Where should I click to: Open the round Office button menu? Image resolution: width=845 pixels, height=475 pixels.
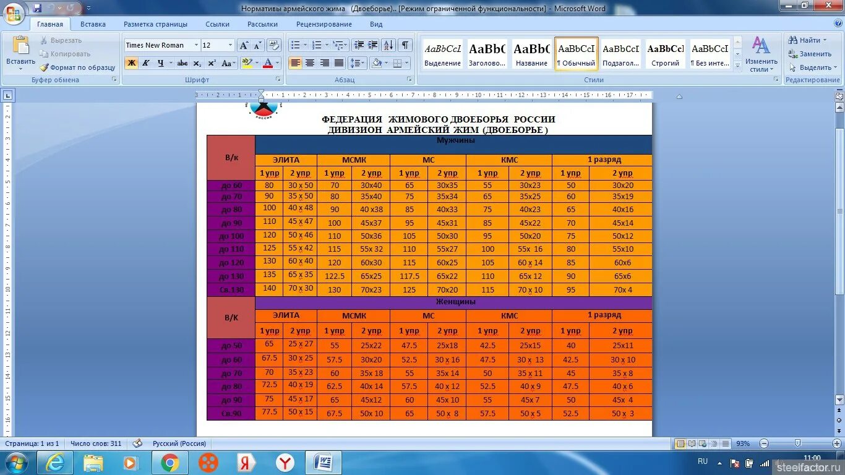coord(14,12)
